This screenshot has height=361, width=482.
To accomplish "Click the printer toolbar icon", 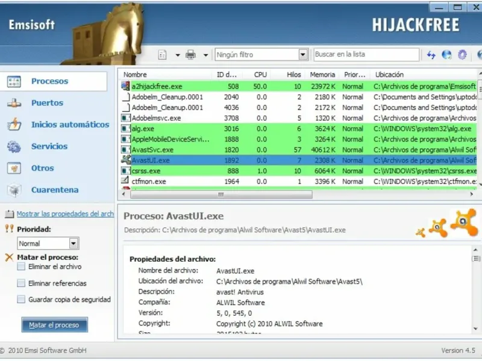I will tap(190, 55).
